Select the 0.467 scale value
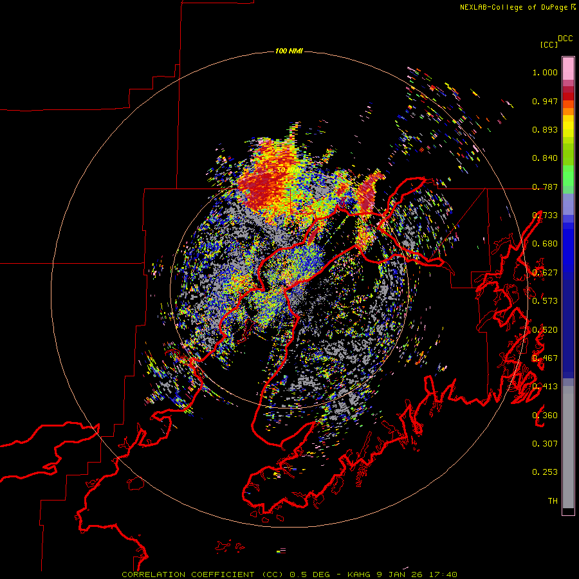The width and height of the screenshot is (579, 579). click(545, 358)
